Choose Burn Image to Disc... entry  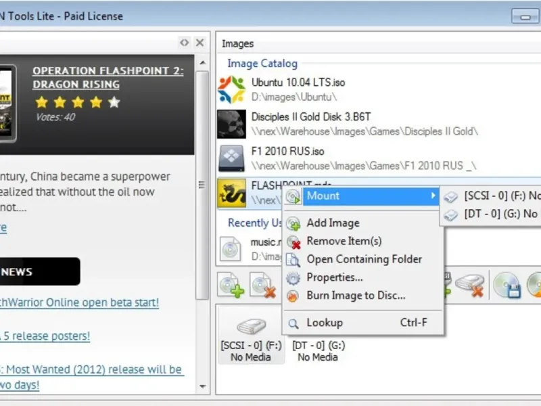(362, 296)
